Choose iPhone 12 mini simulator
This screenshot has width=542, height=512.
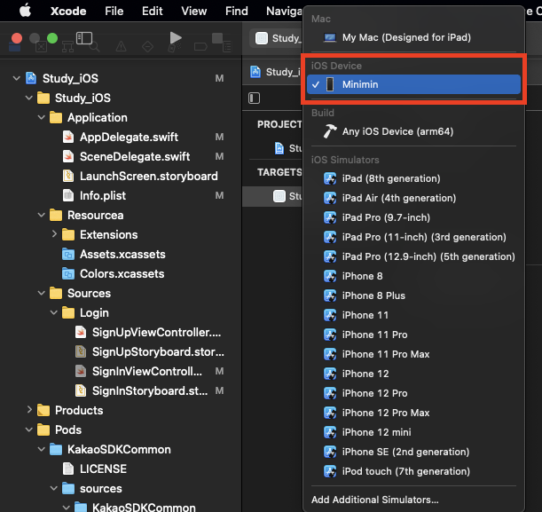pyautogui.click(x=413, y=432)
